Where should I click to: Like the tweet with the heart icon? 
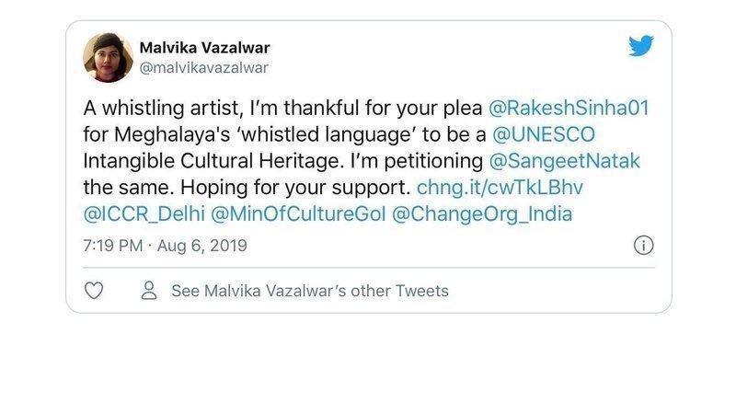click(x=93, y=291)
